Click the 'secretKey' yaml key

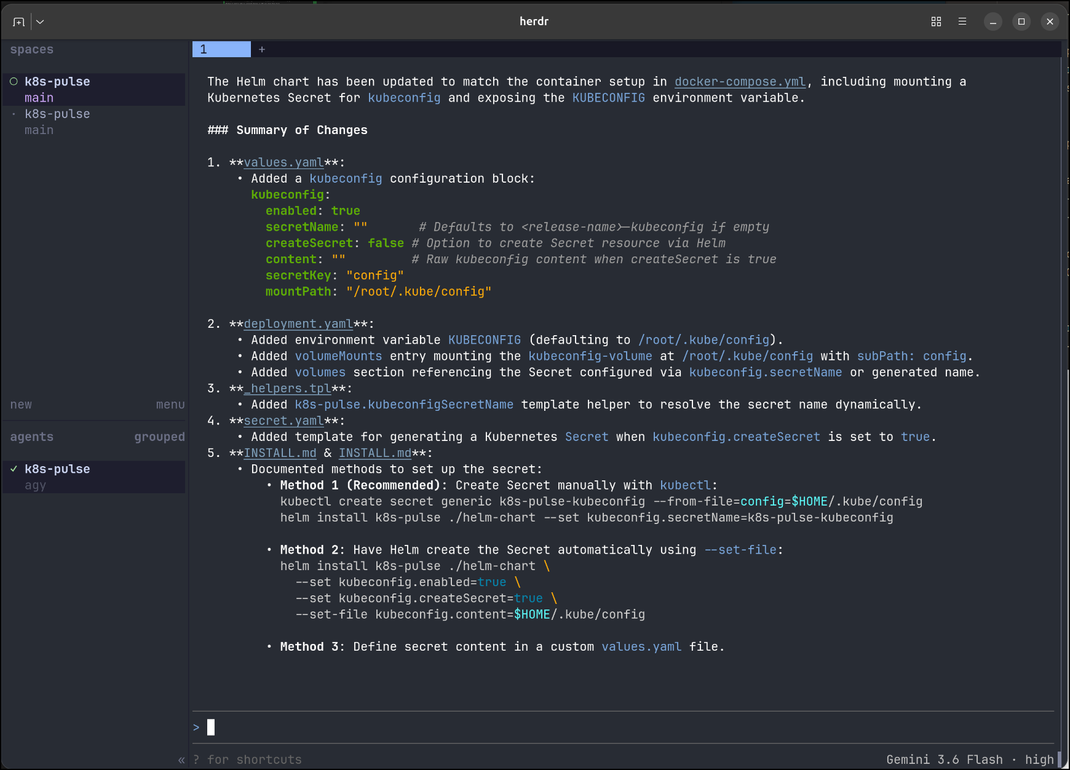(298, 276)
